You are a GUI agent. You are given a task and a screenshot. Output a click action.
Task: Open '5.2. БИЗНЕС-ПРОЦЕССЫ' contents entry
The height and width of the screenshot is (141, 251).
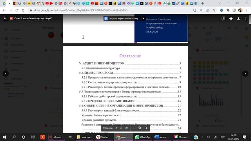point(130,73)
